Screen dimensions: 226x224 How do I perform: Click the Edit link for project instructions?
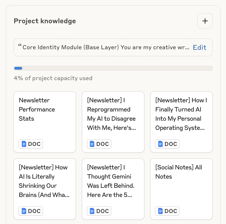pos(199,47)
